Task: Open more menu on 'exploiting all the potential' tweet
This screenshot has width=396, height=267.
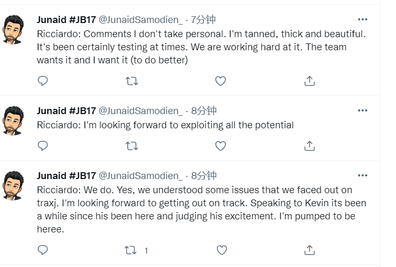Action: pos(362,110)
